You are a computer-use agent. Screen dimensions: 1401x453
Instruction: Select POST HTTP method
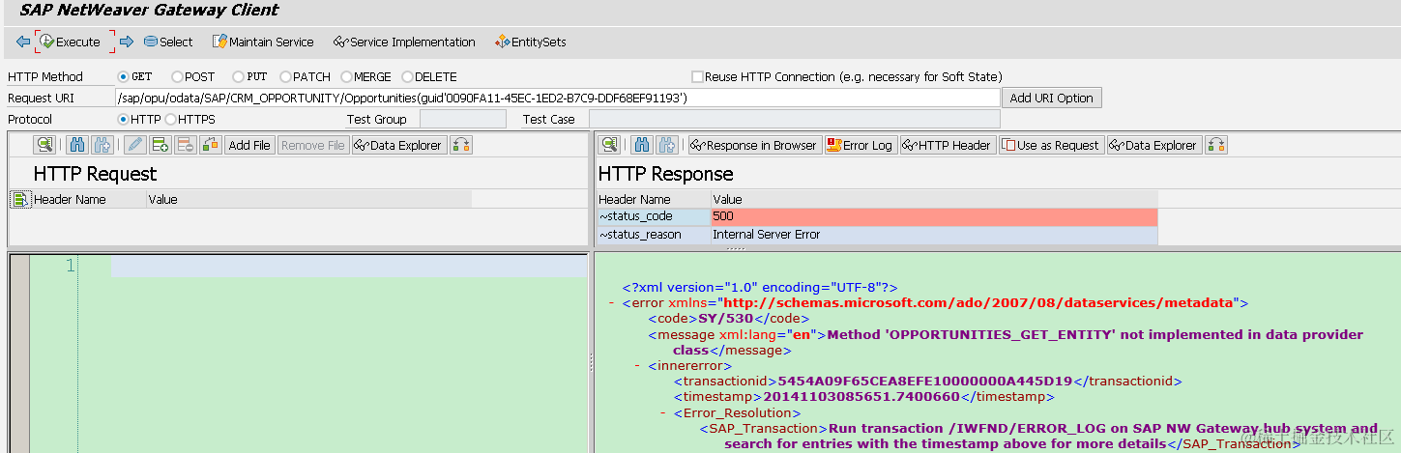(177, 76)
